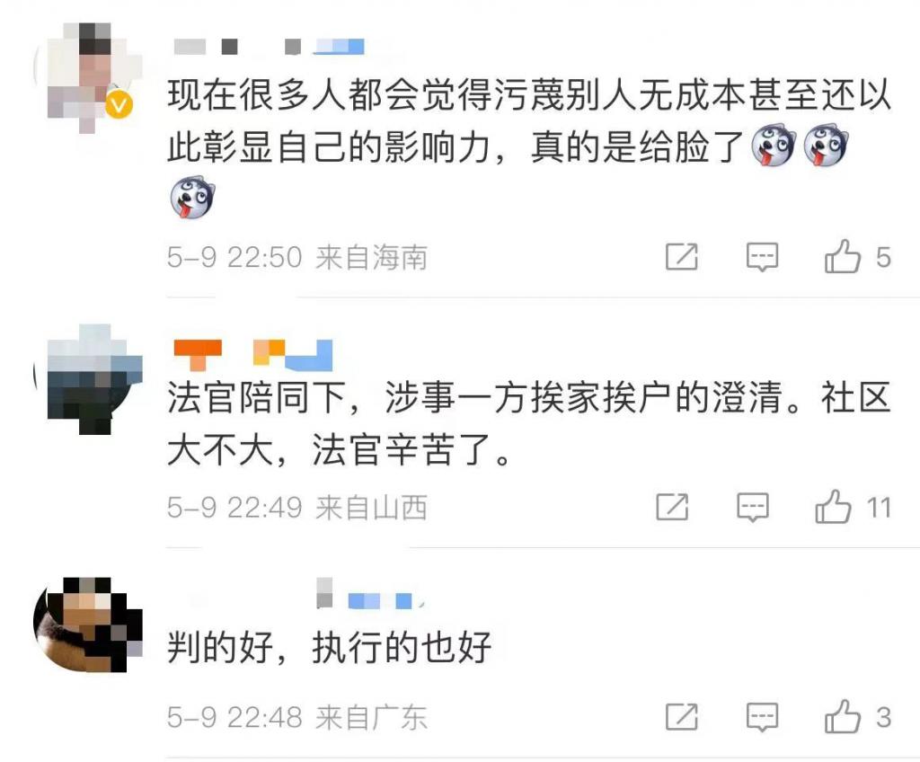The image size is (920, 762).
Task: Repost the comment from 山西
Action: pos(672,507)
